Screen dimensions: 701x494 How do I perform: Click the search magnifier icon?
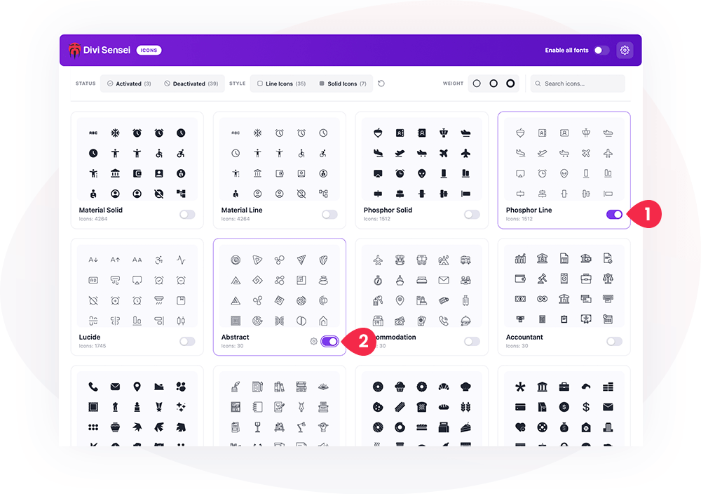(x=538, y=84)
